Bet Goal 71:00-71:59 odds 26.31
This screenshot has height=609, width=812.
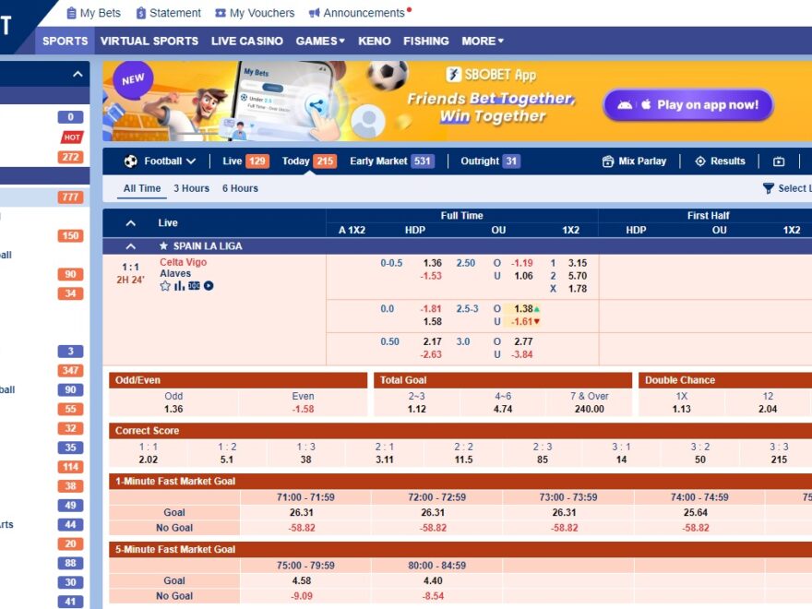pos(302,513)
